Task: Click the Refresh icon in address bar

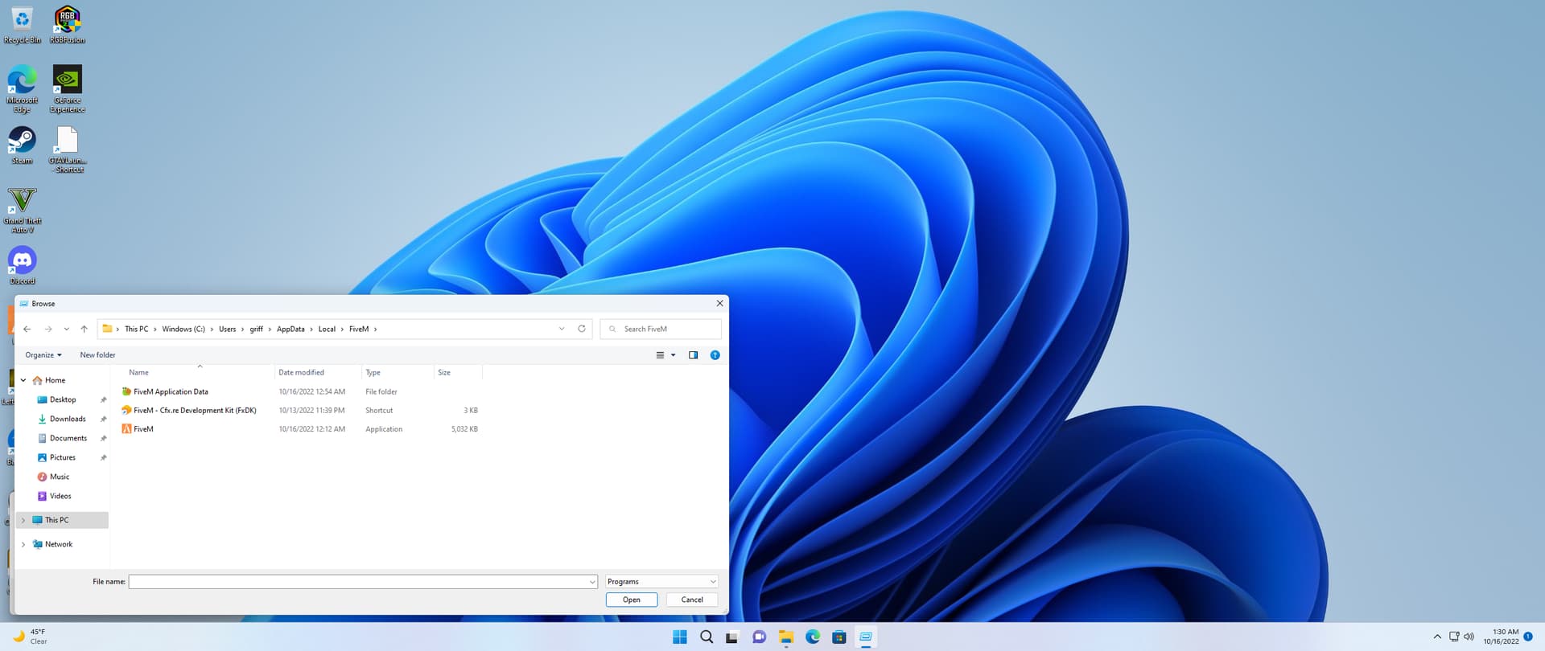Action: (x=582, y=329)
